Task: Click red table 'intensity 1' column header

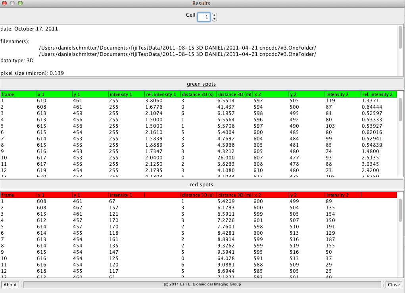Action: pyautogui.click(x=126, y=195)
